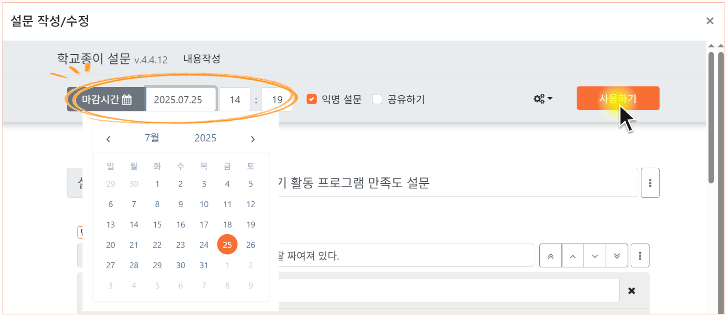Open the survey title three-dot options menu

[650, 183]
